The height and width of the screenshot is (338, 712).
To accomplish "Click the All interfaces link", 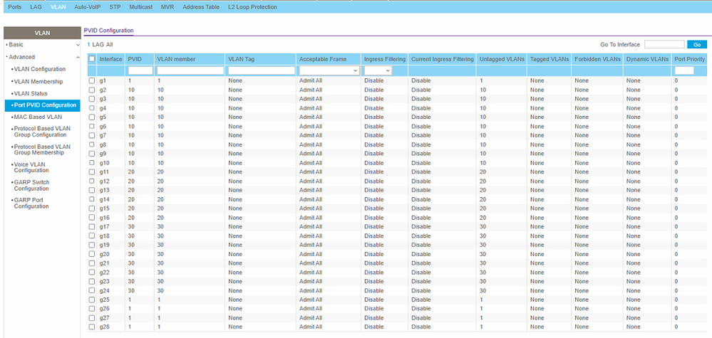I will pyautogui.click(x=110, y=45).
